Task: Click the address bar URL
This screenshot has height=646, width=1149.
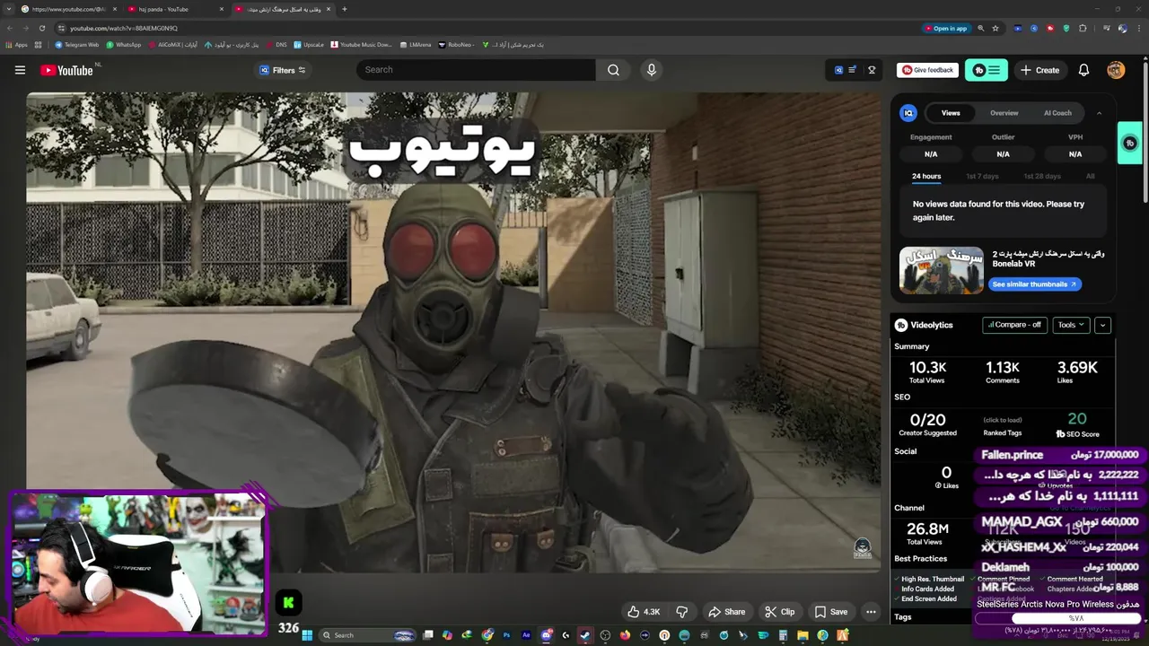Action: point(124,28)
